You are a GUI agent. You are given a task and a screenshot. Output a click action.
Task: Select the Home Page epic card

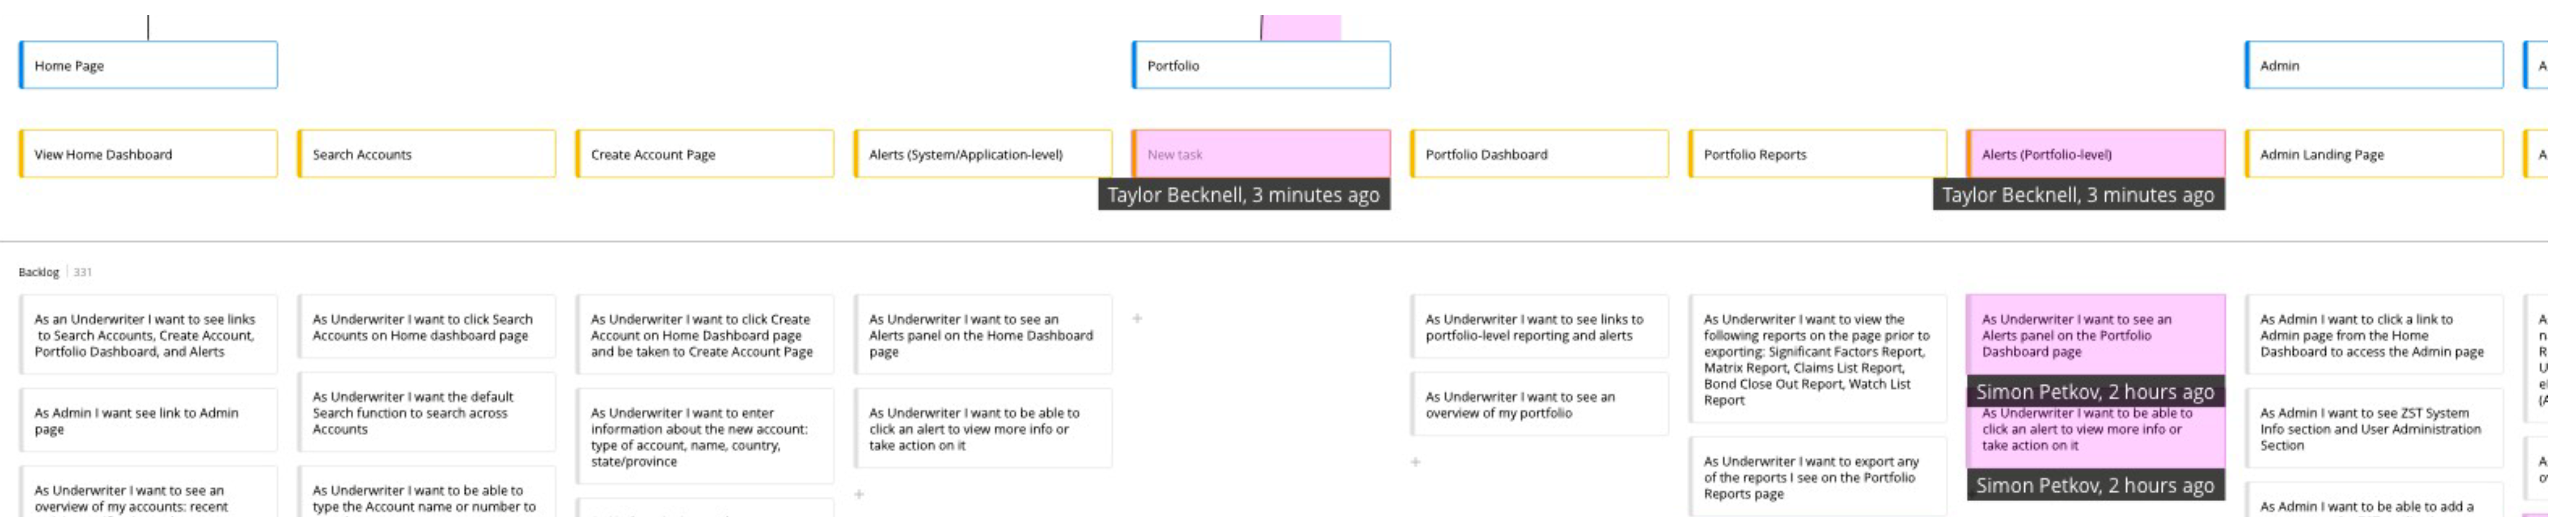pos(148,65)
